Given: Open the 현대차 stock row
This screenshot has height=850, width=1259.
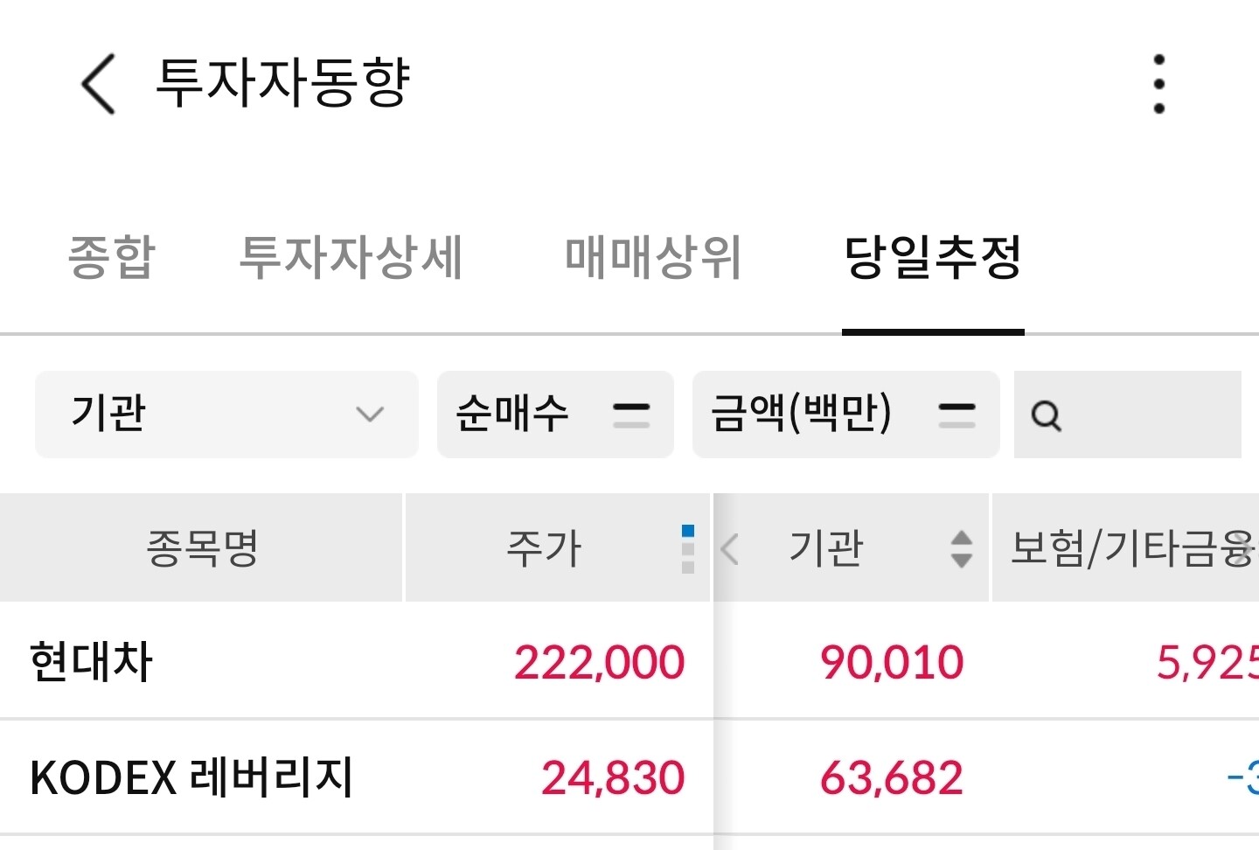Looking at the screenshot, I should [x=629, y=661].
